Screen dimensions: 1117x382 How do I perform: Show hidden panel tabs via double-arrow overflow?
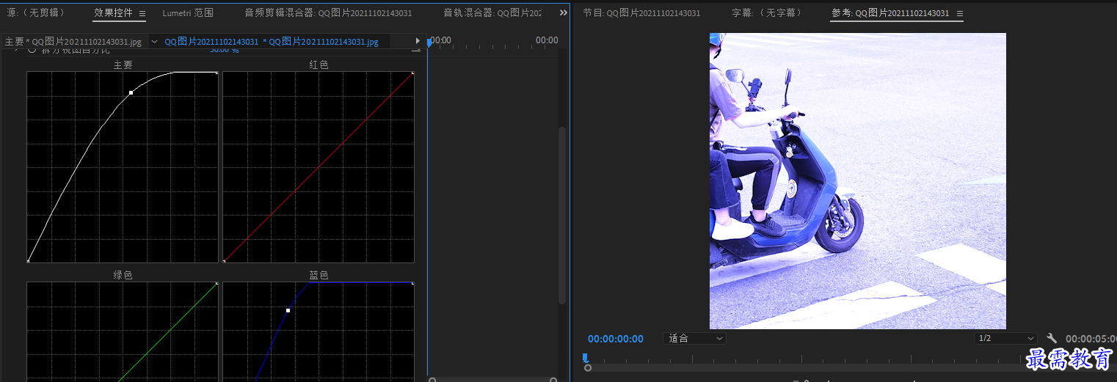(563, 13)
